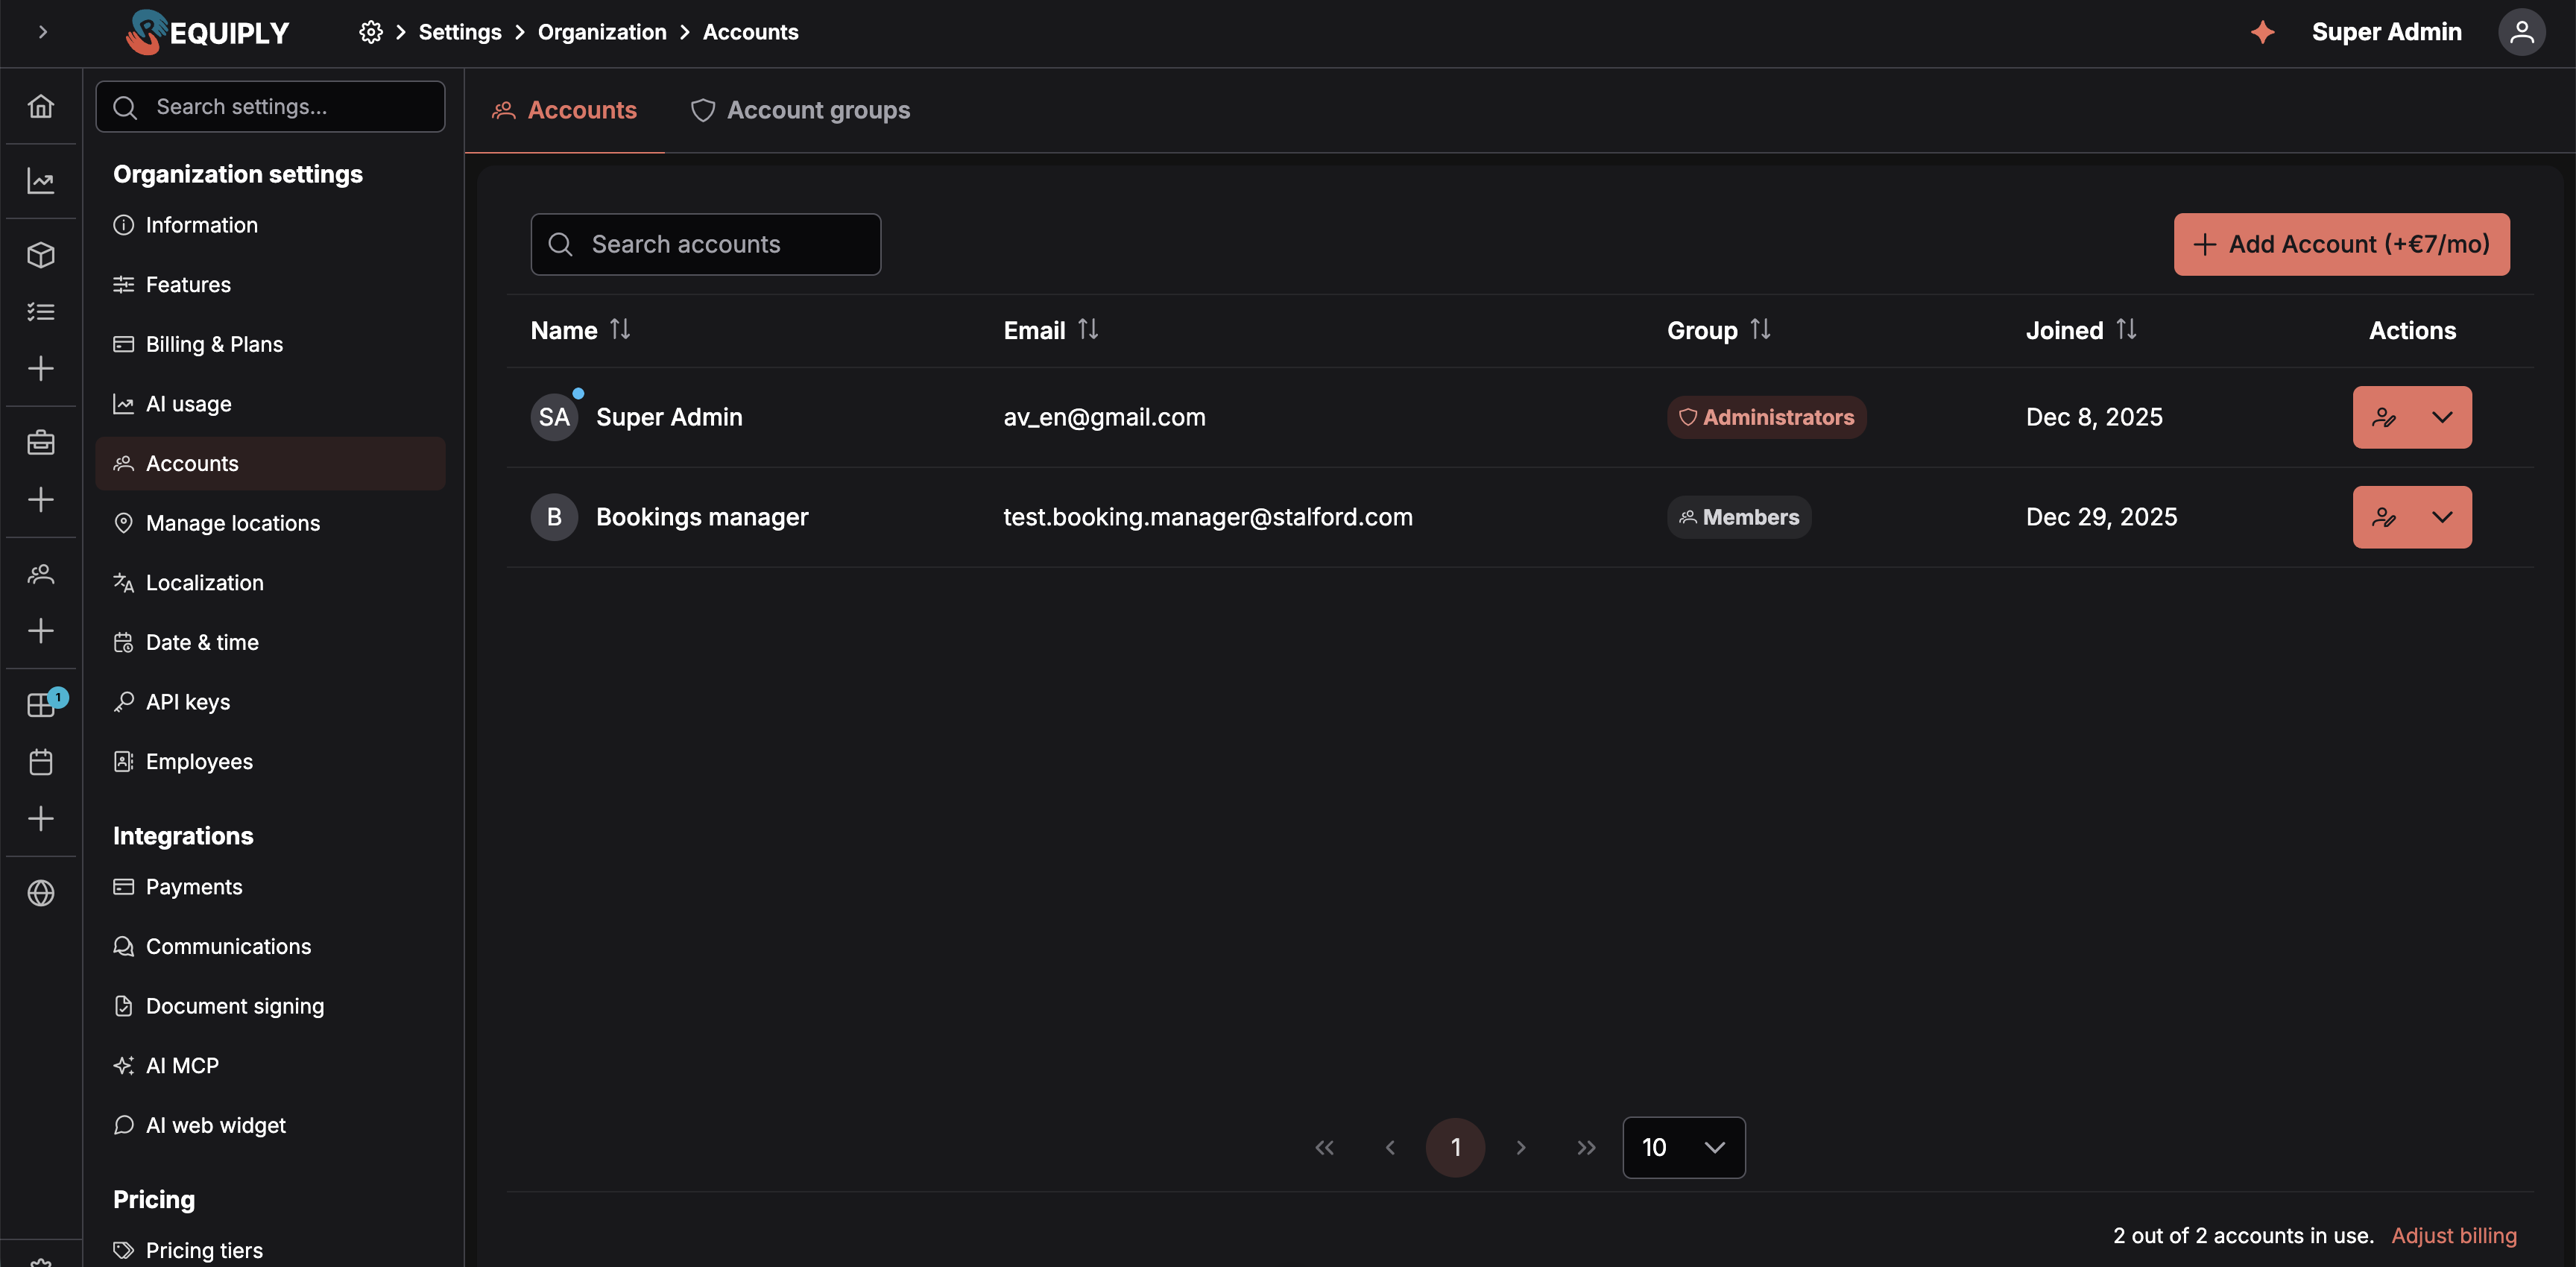The height and width of the screenshot is (1267, 2576).
Task: Jump to the last page arrow
Action: pyautogui.click(x=1586, y=1147)
